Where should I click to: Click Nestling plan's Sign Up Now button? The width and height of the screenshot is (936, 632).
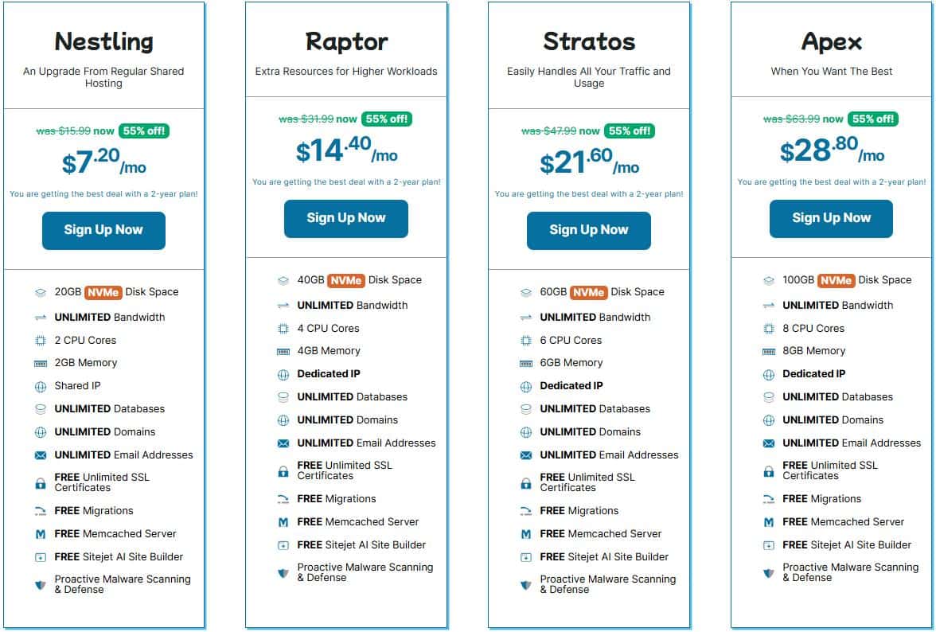[103, 230]
